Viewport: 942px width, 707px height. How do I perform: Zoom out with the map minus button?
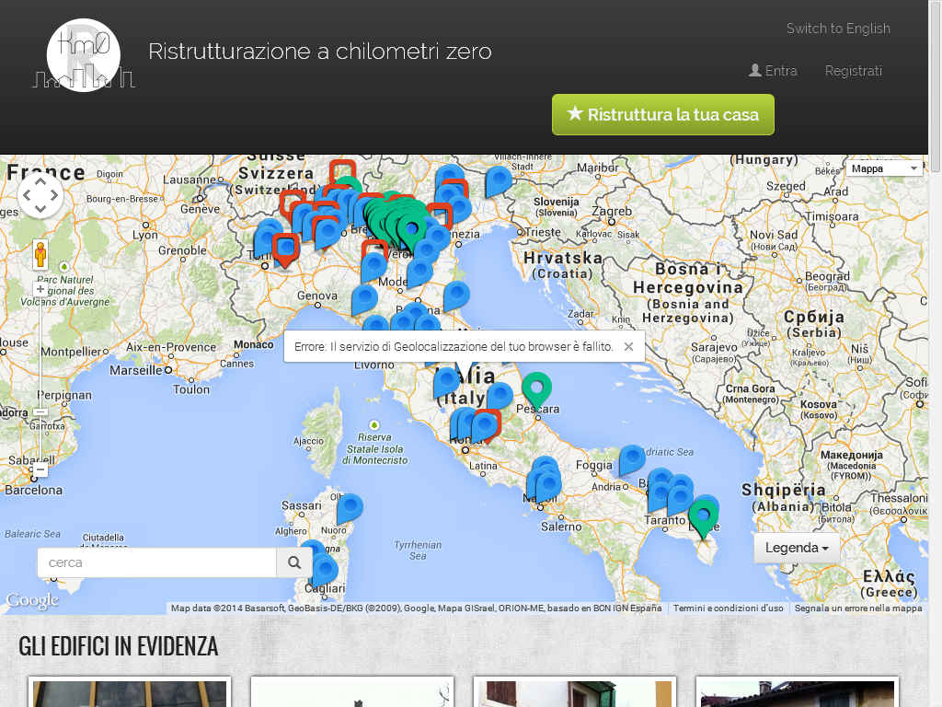tap(40, 469)
